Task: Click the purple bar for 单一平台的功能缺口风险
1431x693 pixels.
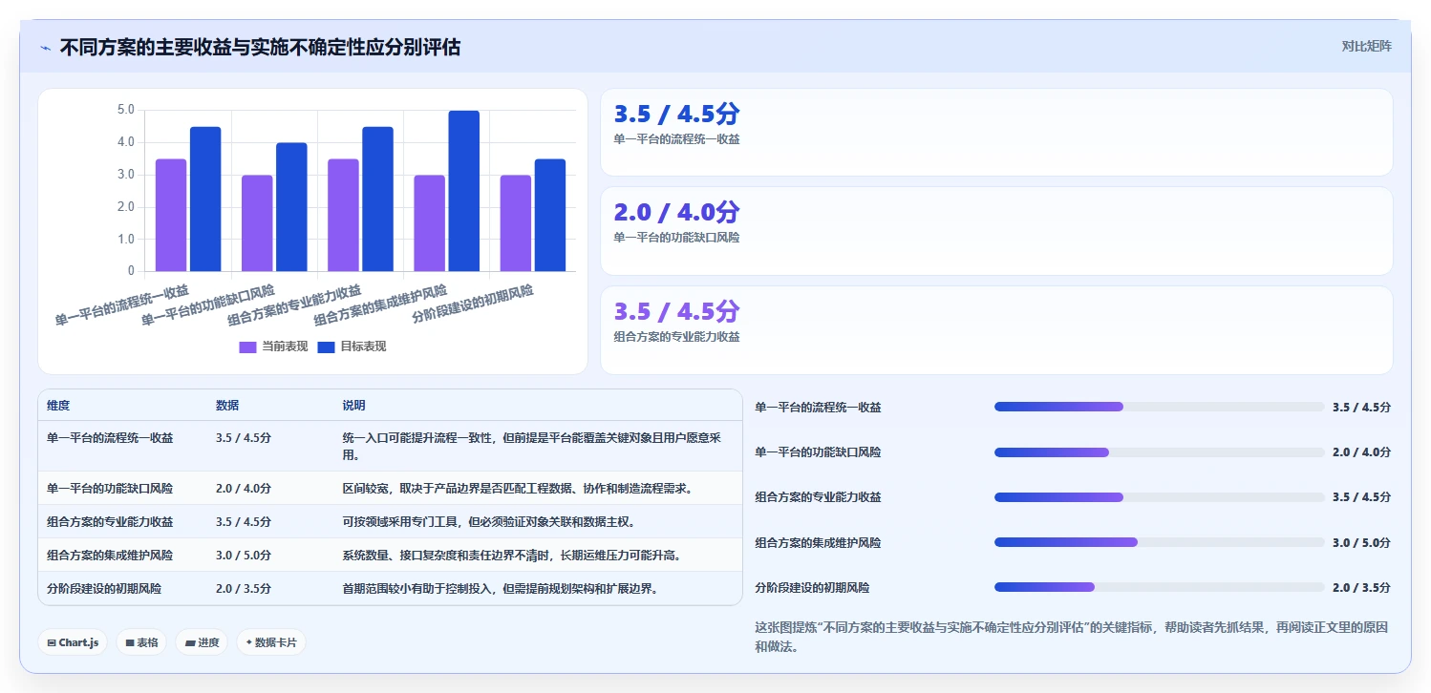Action: tap(257, 223)
